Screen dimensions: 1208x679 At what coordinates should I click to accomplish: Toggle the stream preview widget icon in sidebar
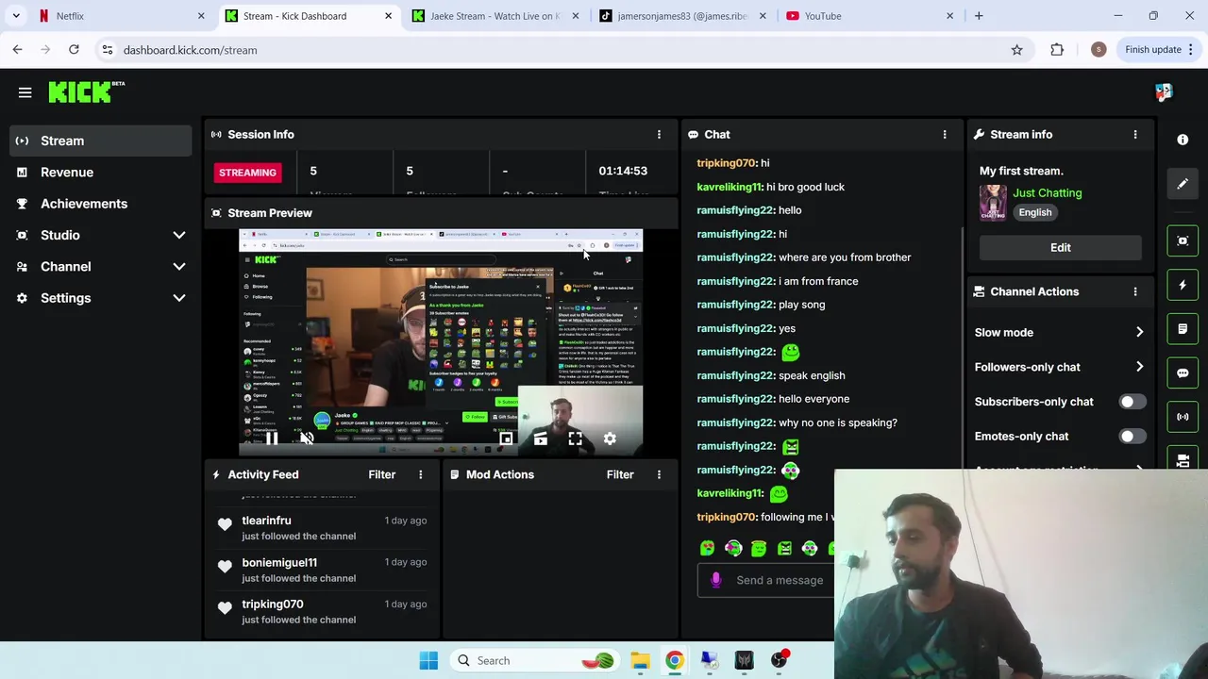click(1183, 240)
